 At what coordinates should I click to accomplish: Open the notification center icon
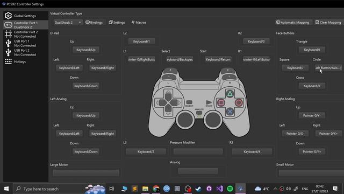point(335,189)
